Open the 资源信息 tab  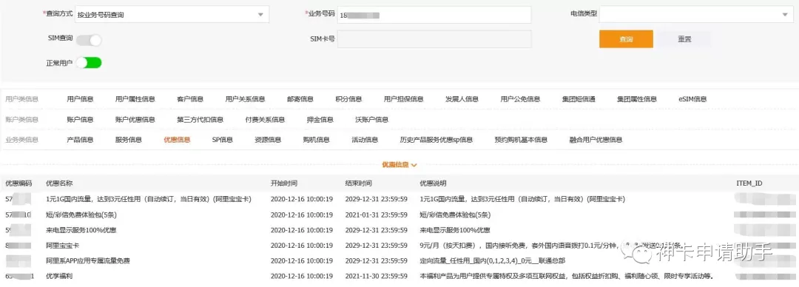click(268, 140)
